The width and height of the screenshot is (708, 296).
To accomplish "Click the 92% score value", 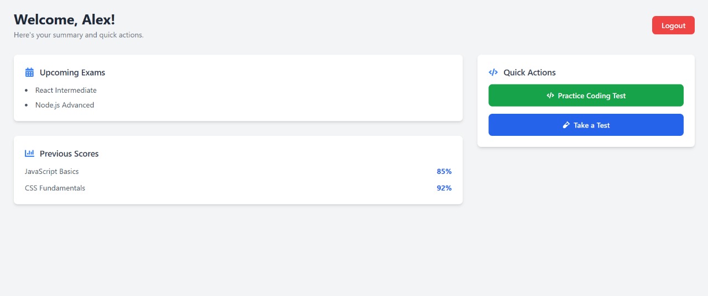I will pos(444,188).
